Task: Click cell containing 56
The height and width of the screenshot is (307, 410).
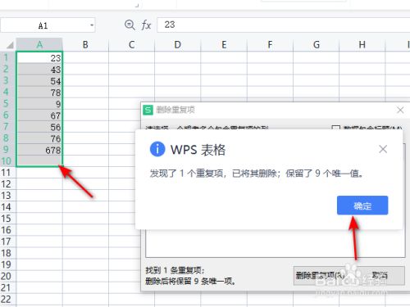Action: (39, 127)
